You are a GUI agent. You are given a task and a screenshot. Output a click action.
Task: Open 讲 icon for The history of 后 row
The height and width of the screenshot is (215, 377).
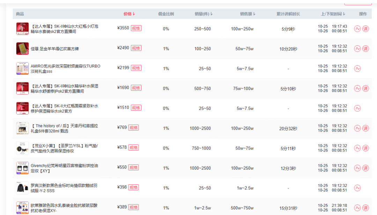pos(365,128)
